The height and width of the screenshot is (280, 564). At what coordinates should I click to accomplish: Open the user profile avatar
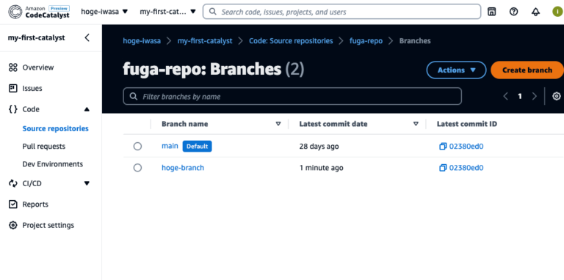(558, 12)
